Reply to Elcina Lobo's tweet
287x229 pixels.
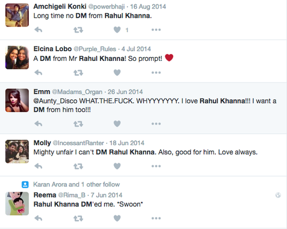(38, 73)
